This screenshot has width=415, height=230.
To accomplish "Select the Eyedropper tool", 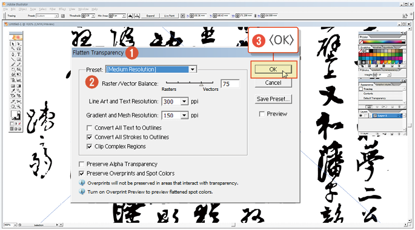I will 13,90.
